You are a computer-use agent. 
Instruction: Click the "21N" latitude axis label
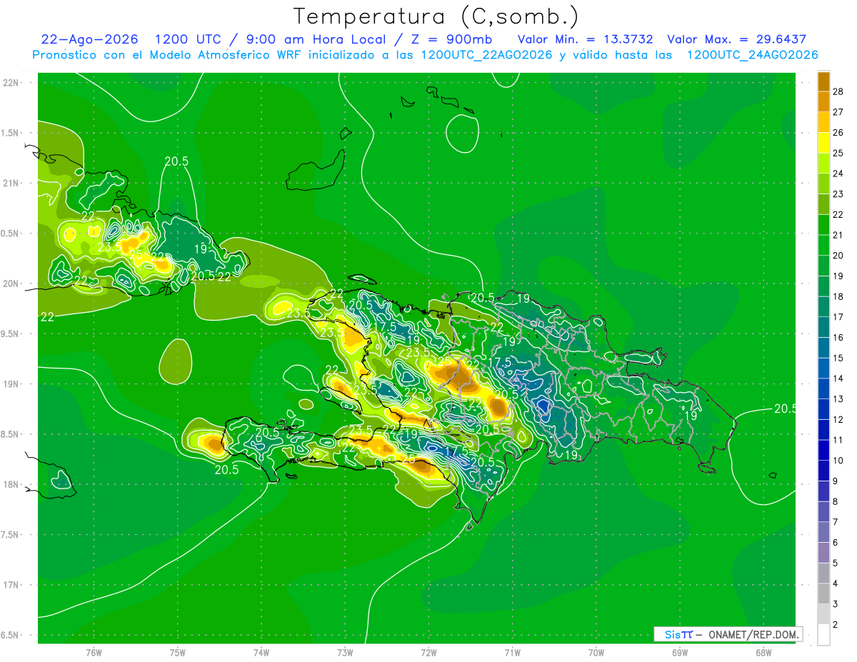11,184
